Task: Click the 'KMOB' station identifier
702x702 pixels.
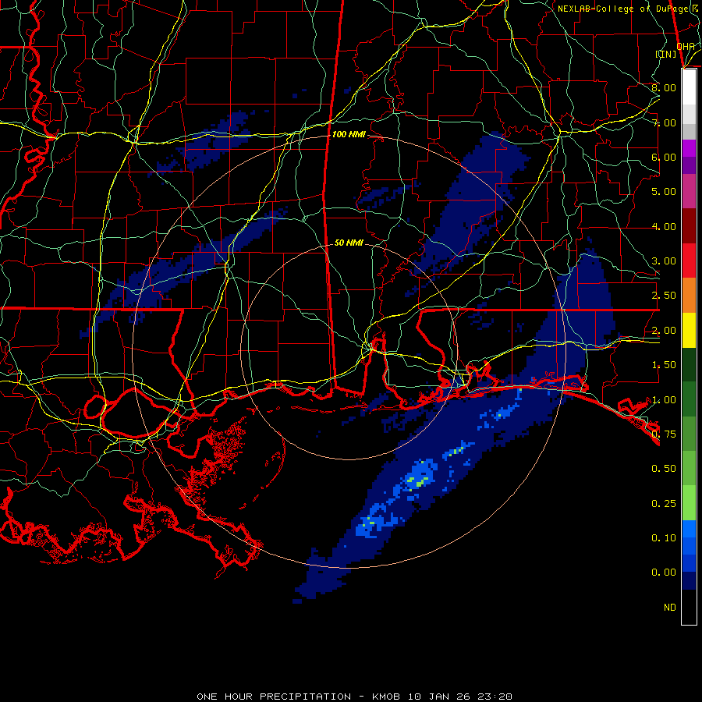Action: click(386, 697)
